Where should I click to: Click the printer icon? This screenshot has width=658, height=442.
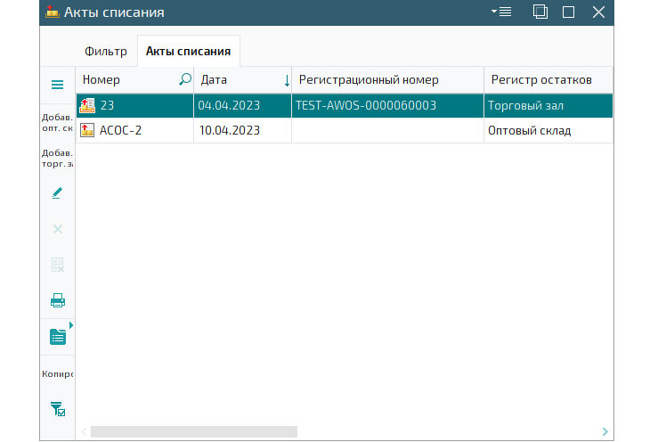[x=57, y=300]
